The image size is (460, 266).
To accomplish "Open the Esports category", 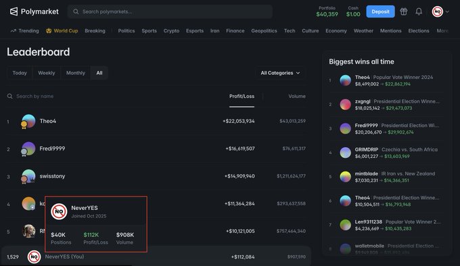I will tap(195, 31).
